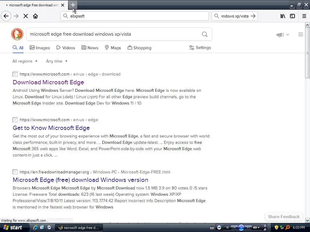The height and width of the screenshot is (232, 310).
Task: Expand the All regions dropdown
Action: [25, 61]
